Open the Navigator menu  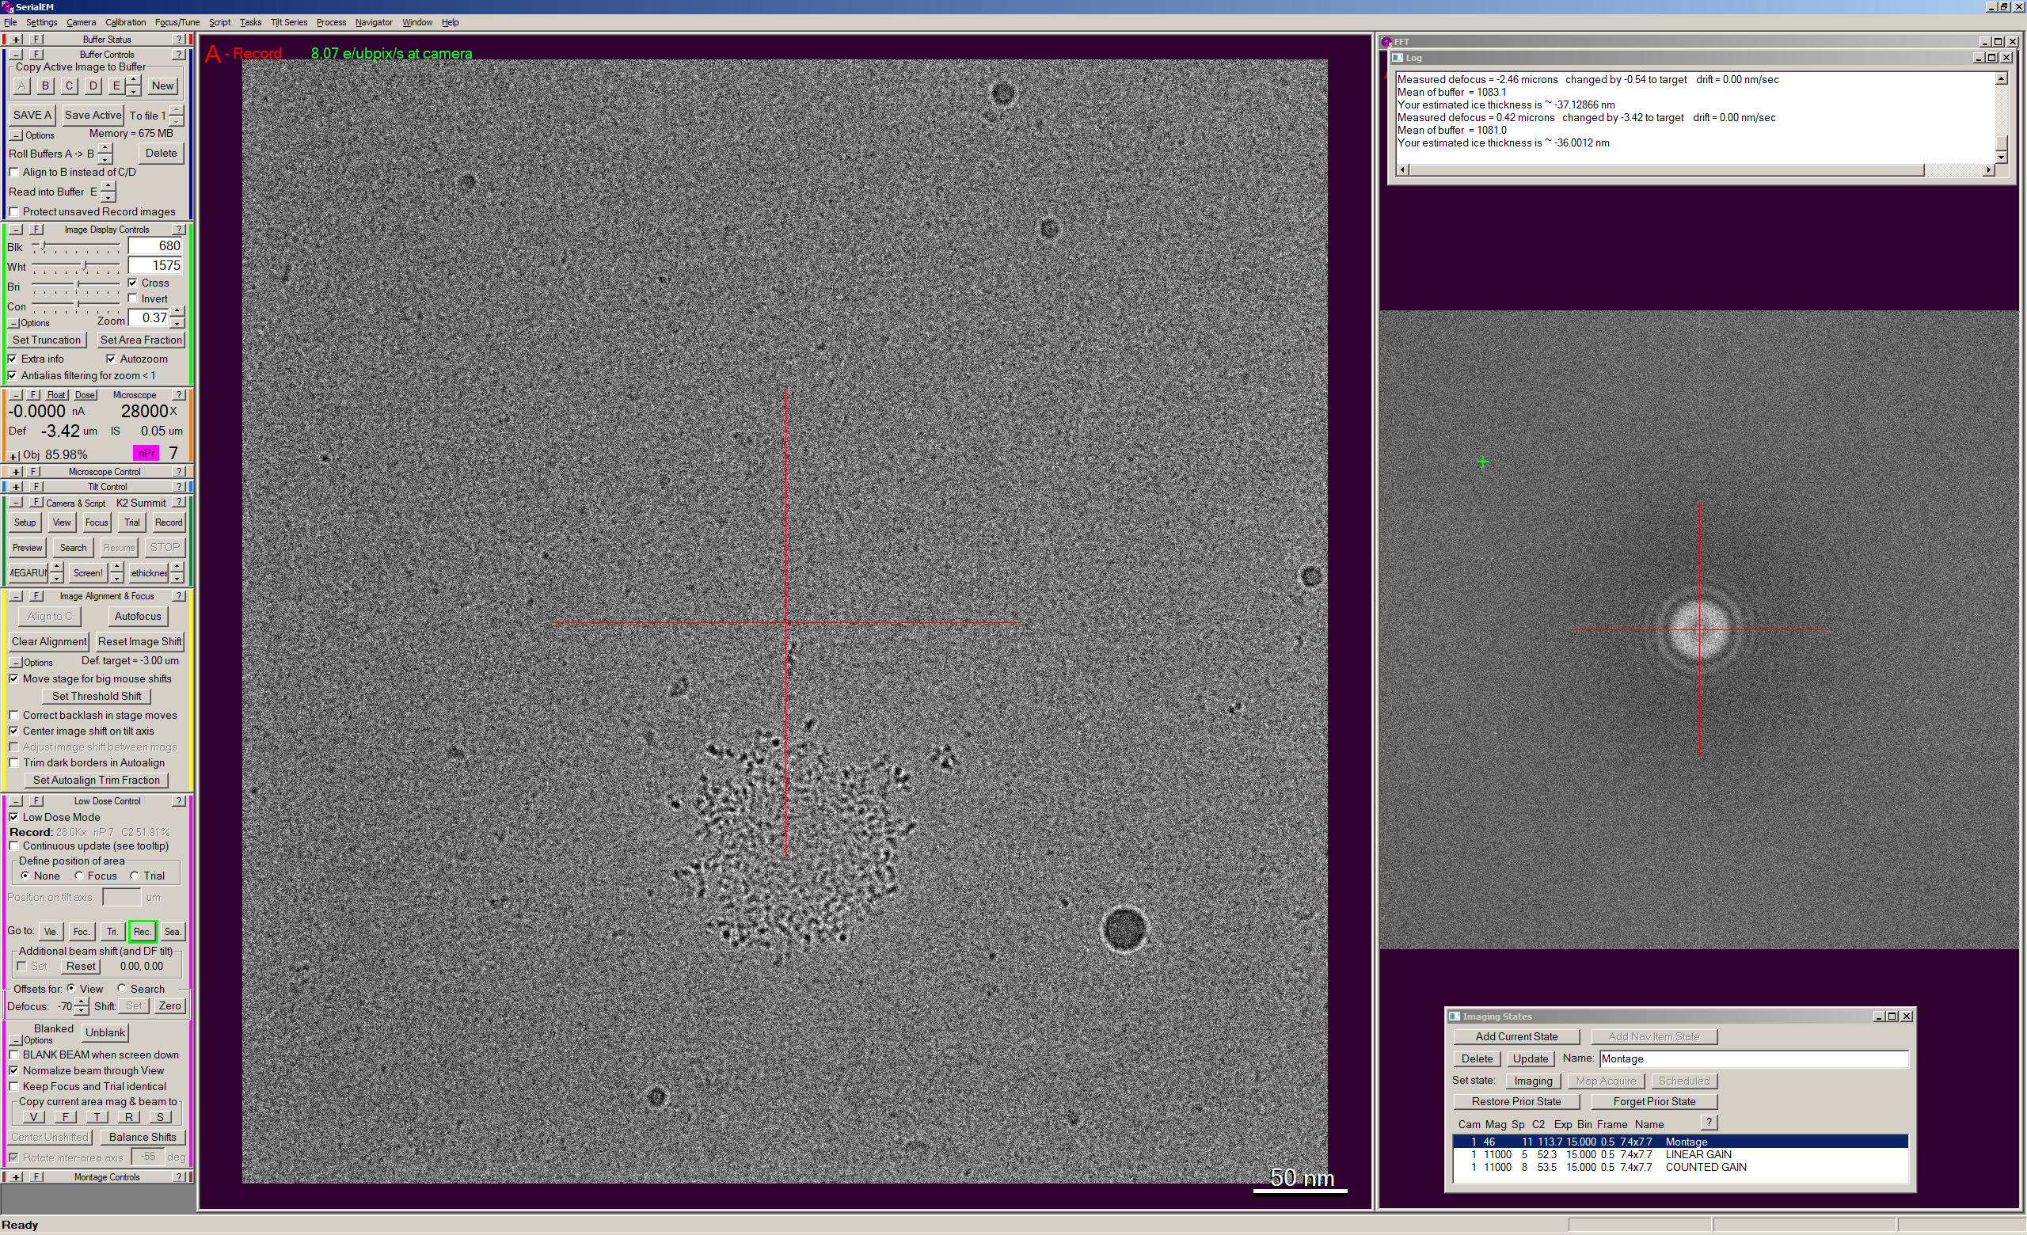[374, 22]
